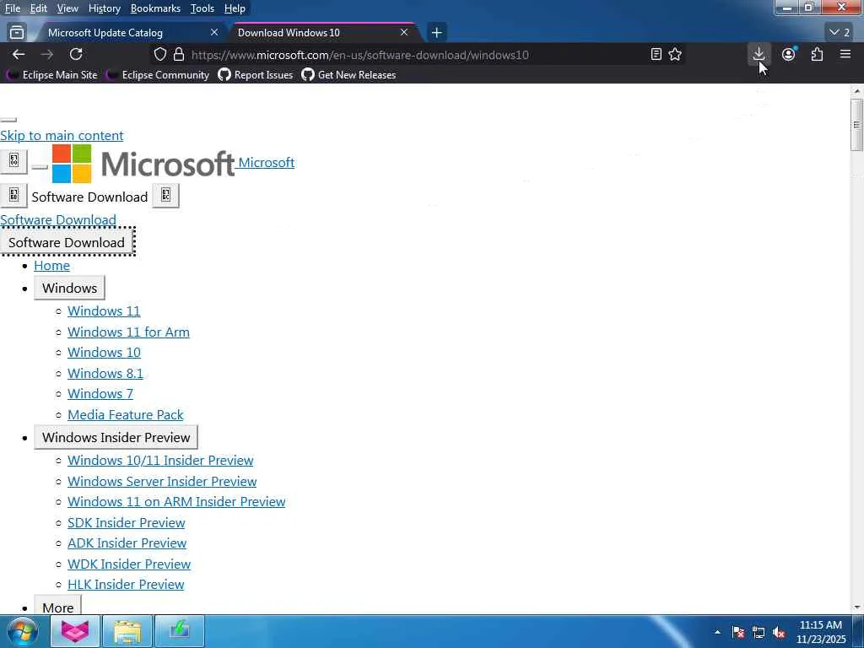Viewport: 864px width, 648px height.
Task: Open the Help menu
Action: pyautogui.click(x=235, y=8)
